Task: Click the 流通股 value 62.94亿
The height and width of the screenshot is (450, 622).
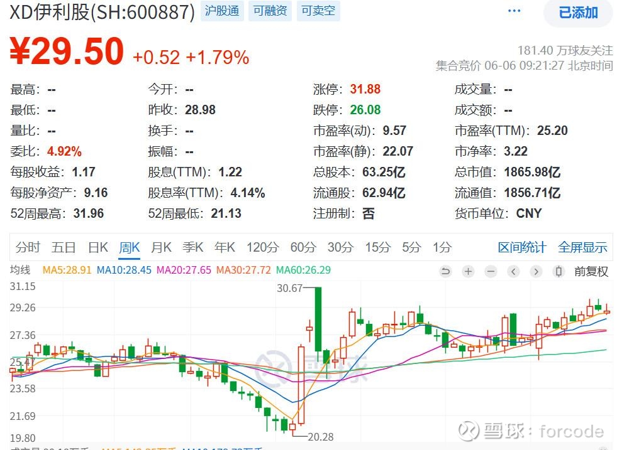Action: [x=384, y=193]
